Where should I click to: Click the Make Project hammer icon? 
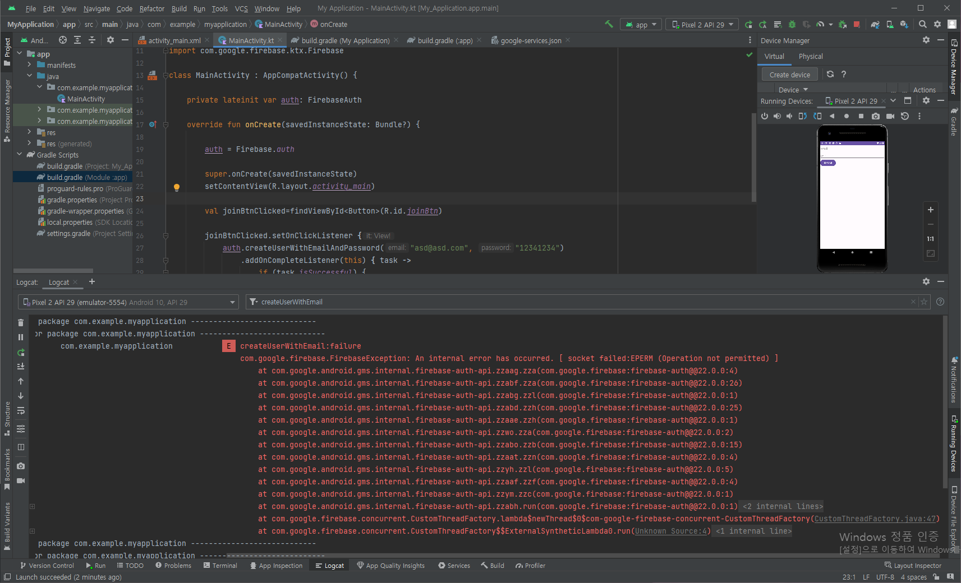click(609, 24)
